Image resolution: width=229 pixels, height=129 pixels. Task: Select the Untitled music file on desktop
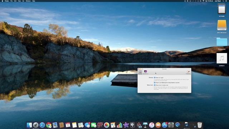click(222, 58)
